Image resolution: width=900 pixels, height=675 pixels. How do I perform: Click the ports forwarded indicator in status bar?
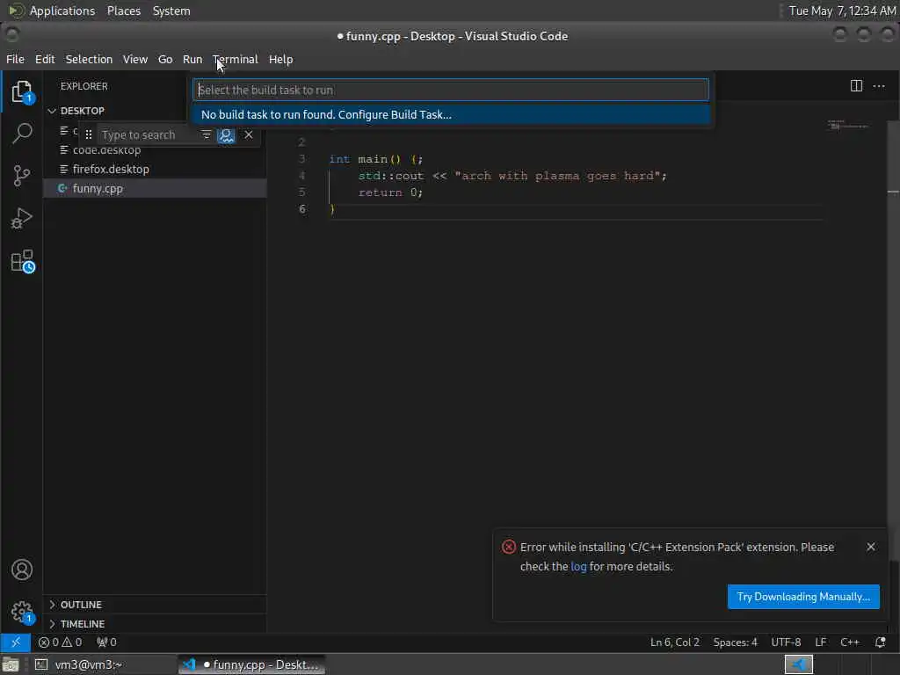point(106,642)
